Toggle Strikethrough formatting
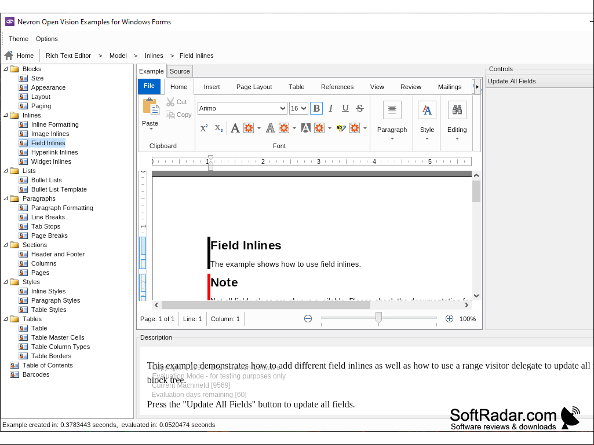Screen dimensions: 594x445 click(x=360, y=109)
